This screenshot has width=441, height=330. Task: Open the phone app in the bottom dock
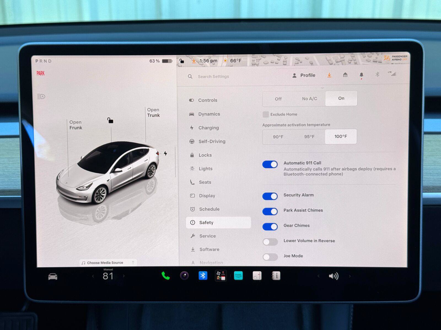pyautogui.click(x=165, y=276)
